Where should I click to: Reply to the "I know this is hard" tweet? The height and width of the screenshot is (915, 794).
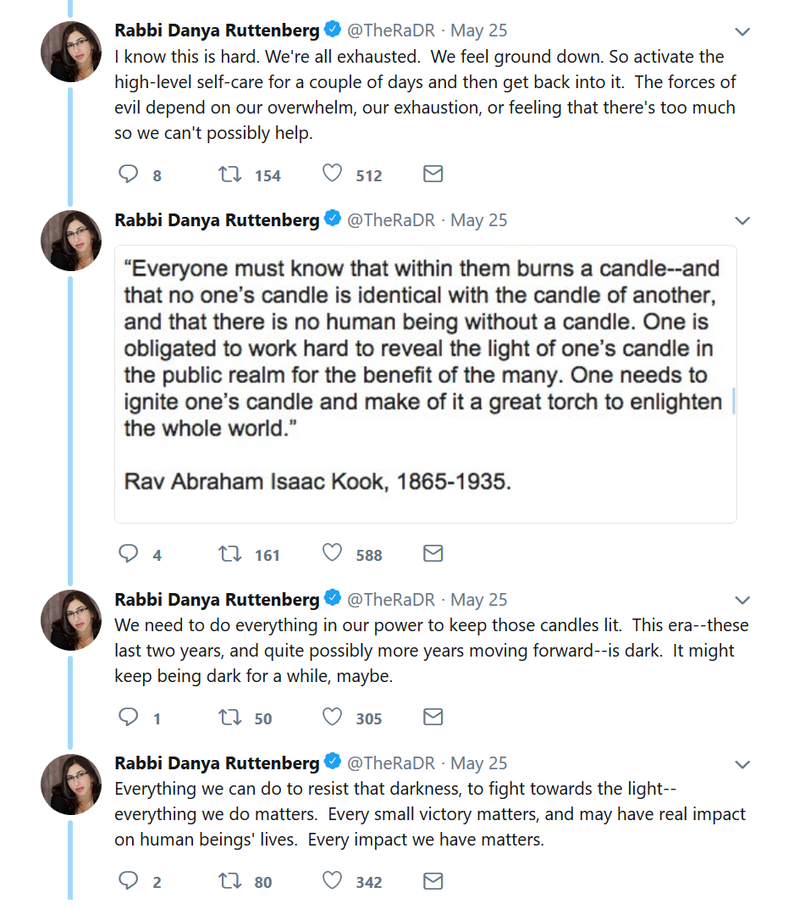[129, 175]
